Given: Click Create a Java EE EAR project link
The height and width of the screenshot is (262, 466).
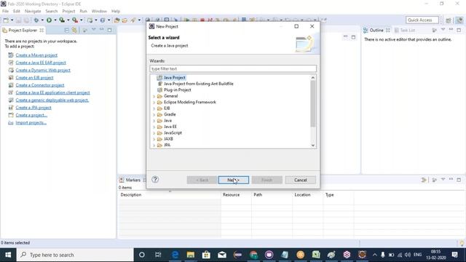Looking at the screenshot, I should (41, 63).
